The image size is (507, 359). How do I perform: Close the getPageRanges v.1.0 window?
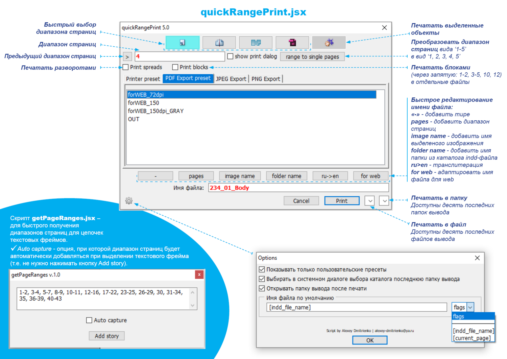[199, 274]
